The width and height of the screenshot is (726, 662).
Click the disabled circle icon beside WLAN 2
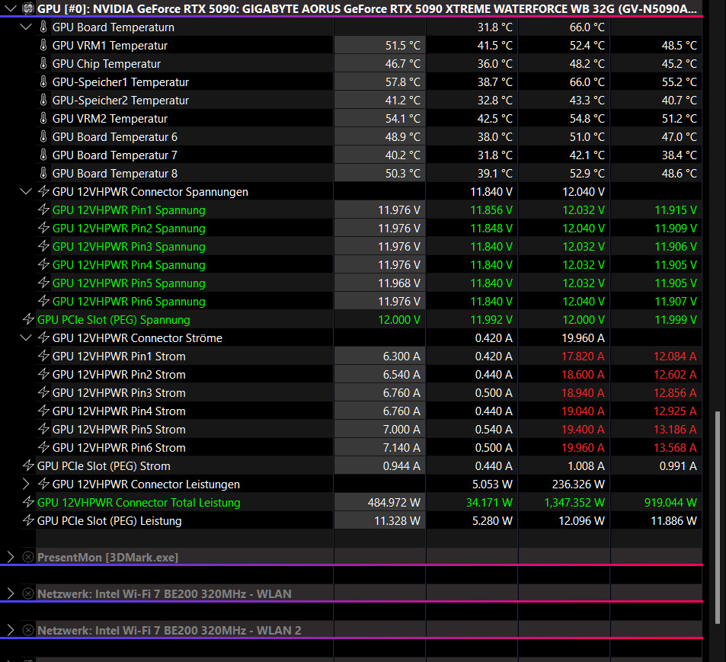pyautogui.click(x=28, y=631)
